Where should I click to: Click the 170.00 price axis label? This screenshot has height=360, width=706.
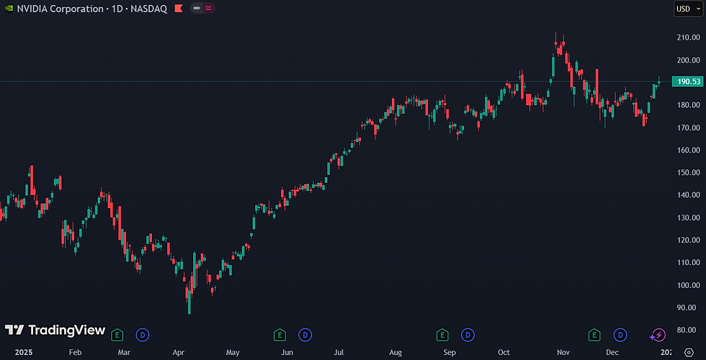coord(689,127)
